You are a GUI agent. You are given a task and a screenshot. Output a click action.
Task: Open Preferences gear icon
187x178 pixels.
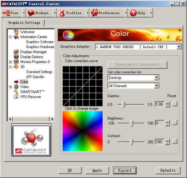(x=95, y=13)
